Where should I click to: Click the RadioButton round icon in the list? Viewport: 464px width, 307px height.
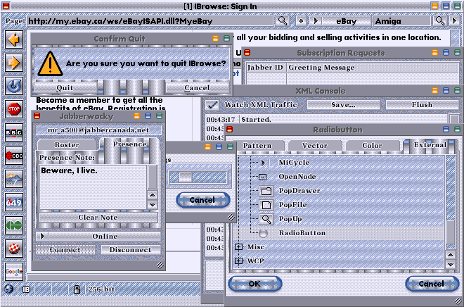263,233
